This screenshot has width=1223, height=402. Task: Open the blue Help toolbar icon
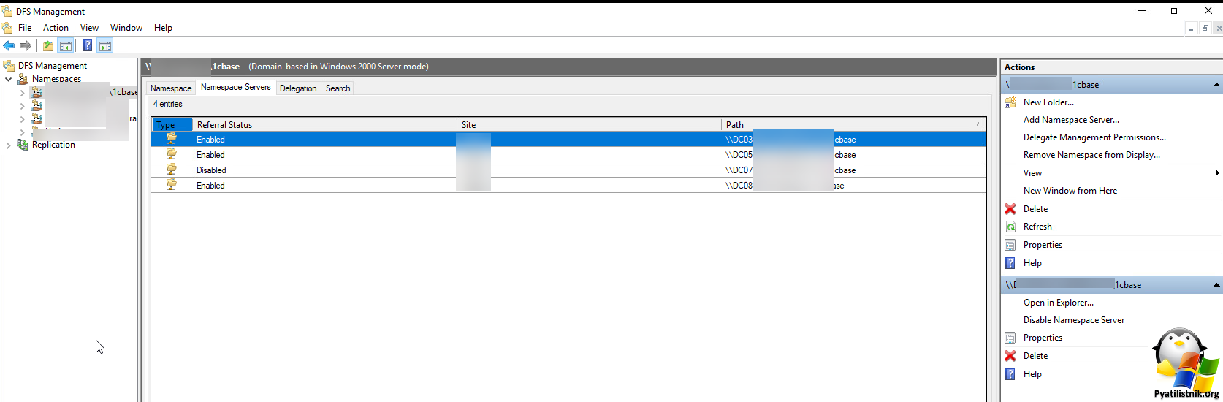pyautogui.click(x=87, y=45)
